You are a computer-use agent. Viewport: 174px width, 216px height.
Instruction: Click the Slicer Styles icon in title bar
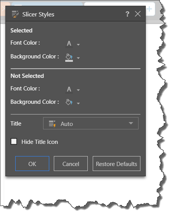click(x=15, y=14)
